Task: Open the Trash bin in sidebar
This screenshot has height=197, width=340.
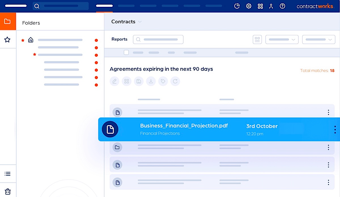Action: [x=8, y=191]
